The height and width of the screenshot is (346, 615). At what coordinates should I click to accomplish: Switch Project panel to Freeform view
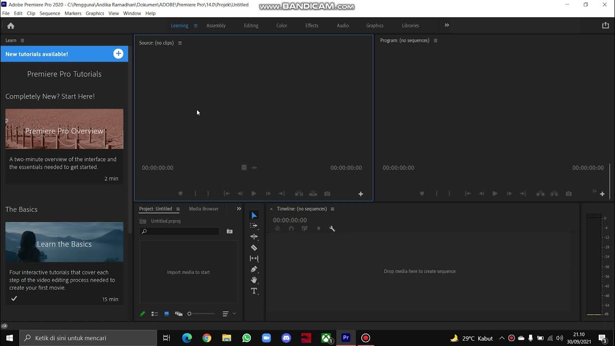coord(179,314)
